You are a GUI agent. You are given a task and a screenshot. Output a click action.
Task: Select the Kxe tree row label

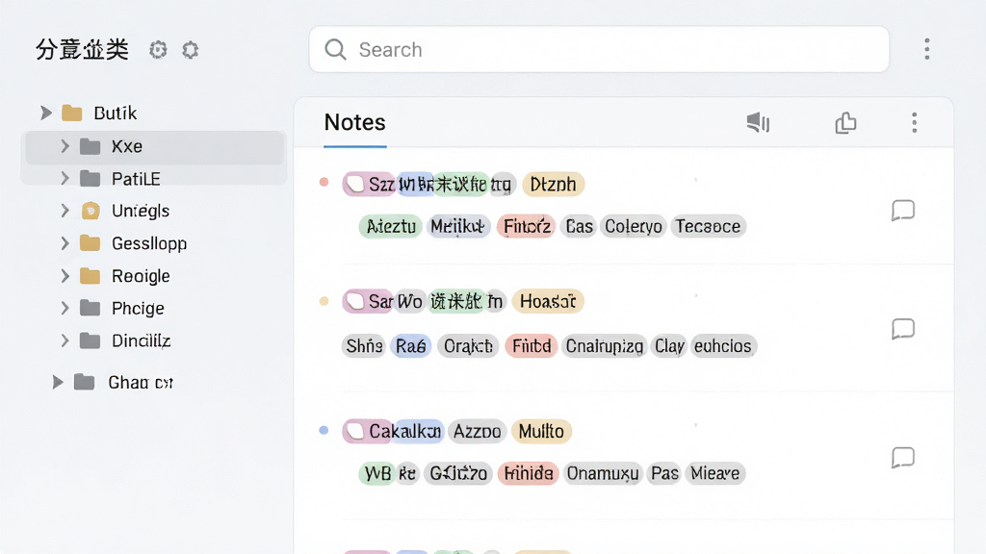coord(127,146)
